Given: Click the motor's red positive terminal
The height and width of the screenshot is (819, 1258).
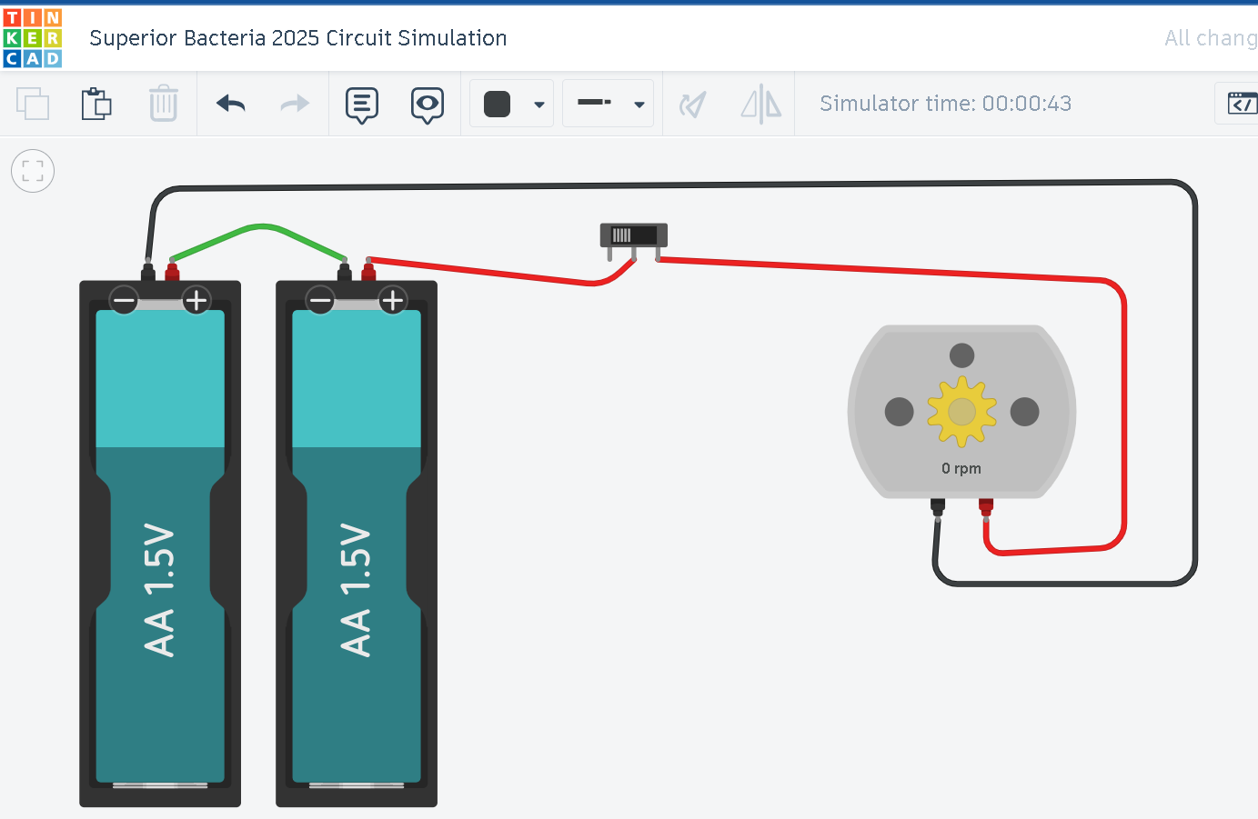Looking at the screenshot, I should [986, 506].
